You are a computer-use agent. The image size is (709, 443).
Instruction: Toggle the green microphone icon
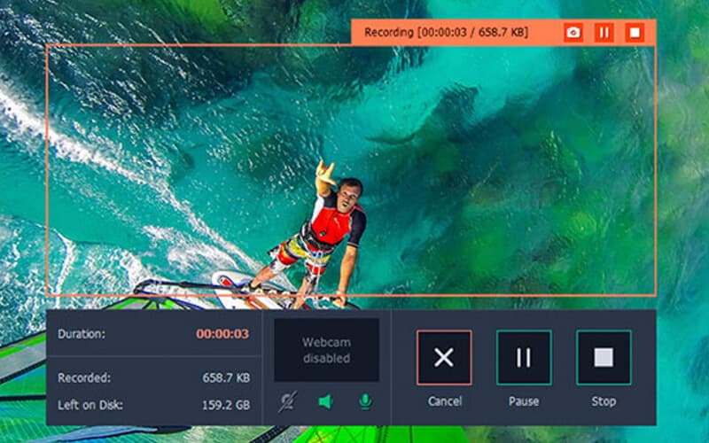tap(364, 401)
